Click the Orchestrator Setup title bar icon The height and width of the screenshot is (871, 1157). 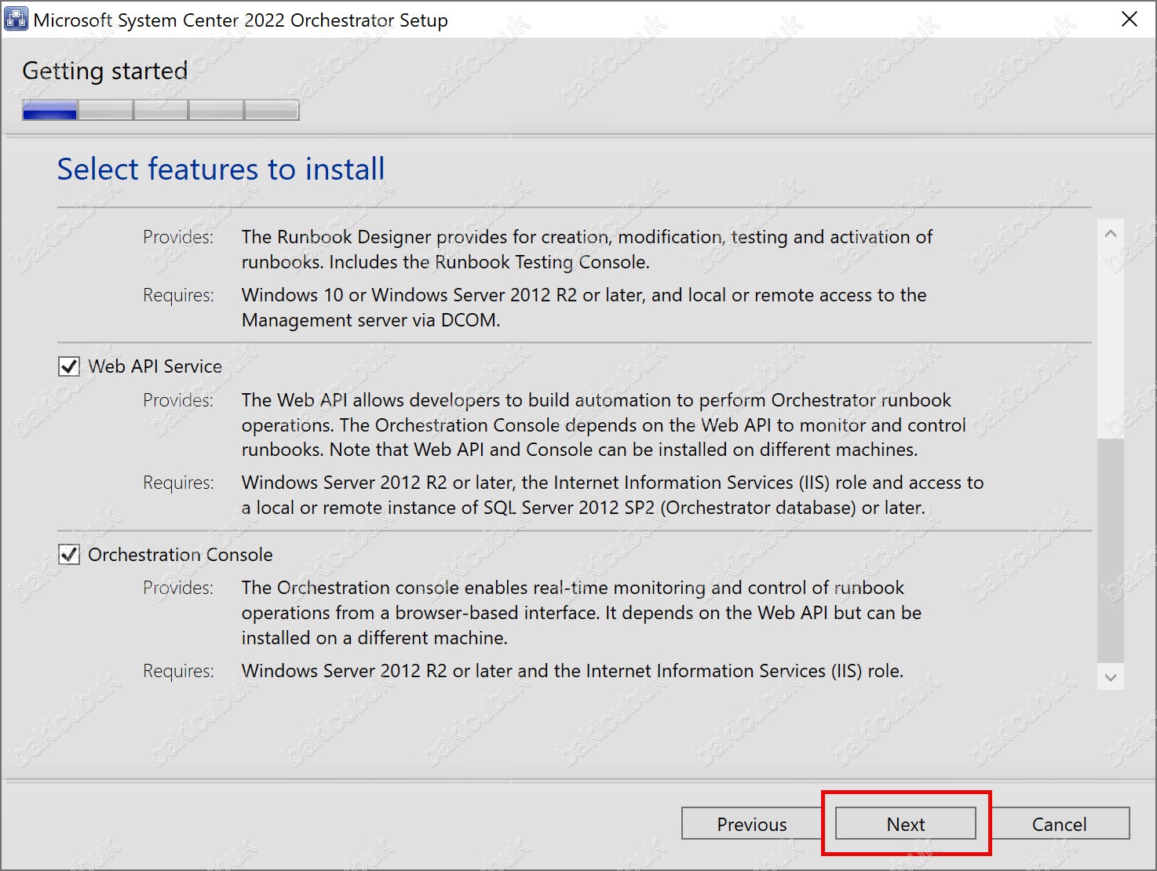pyautogui.click(x=16, y=19)
